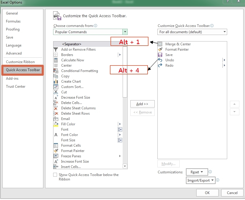Click the Increase Font Size icon
Image resolution: width=245 pixels, height=200 pixels.
56,161
